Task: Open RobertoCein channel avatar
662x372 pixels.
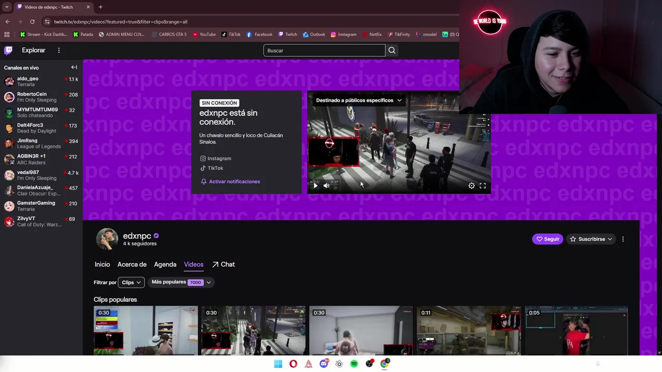Action: (x=9, y=97)
